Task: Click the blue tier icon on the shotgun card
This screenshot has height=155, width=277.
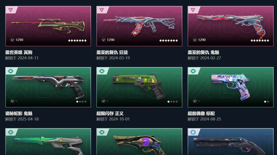Action: pyautogui.click(x=193, y=132)
